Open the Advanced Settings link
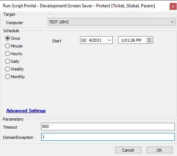 click(x=26, y=111)
